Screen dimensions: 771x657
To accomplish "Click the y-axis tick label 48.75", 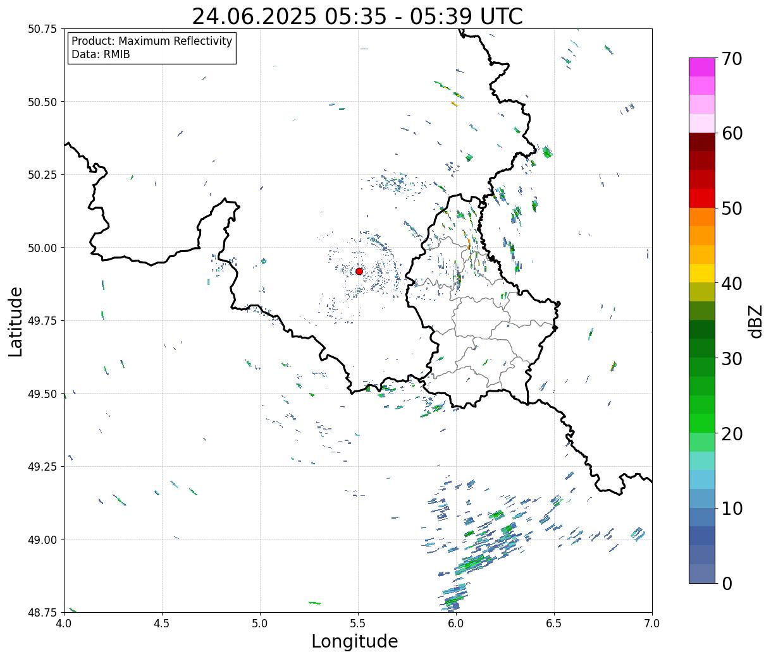I will pyautogui.click(x=42, y=612).
